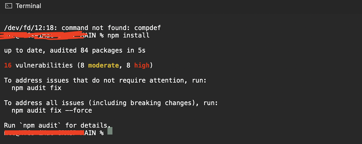Click the red high severity word

(142, 65)
